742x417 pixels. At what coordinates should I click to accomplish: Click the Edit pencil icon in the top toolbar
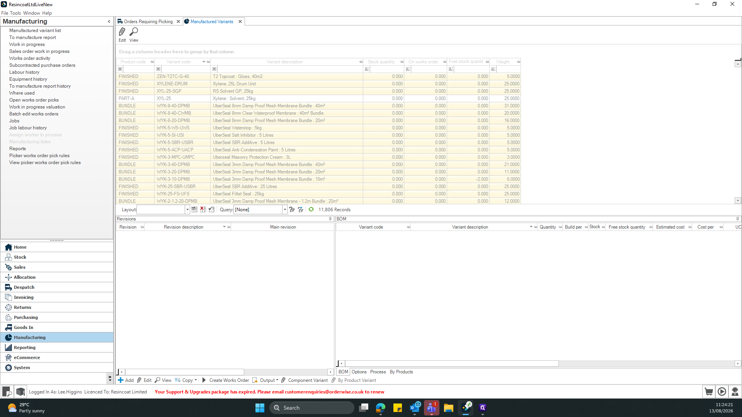click(122, 32)
